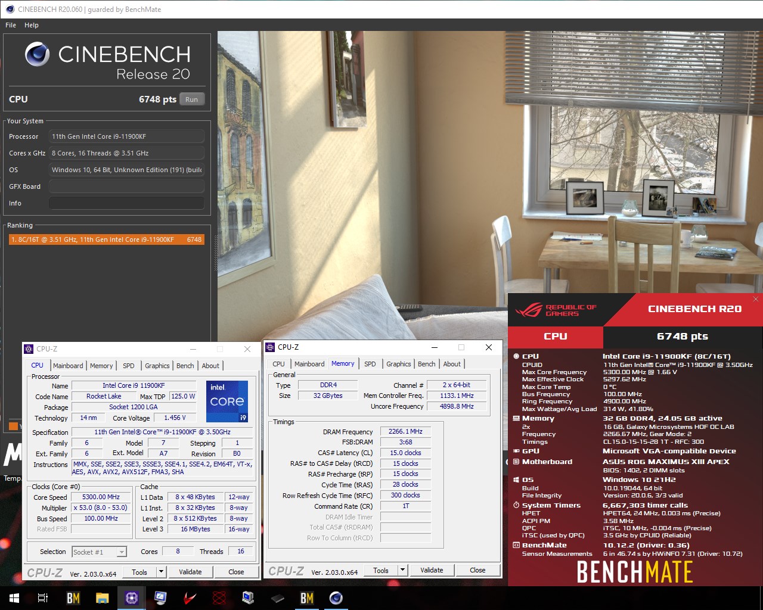Screen dimensions: 763x610
Task: Open the Bench tab in the CPU-Z Memory window
Action: click(427, 364)
